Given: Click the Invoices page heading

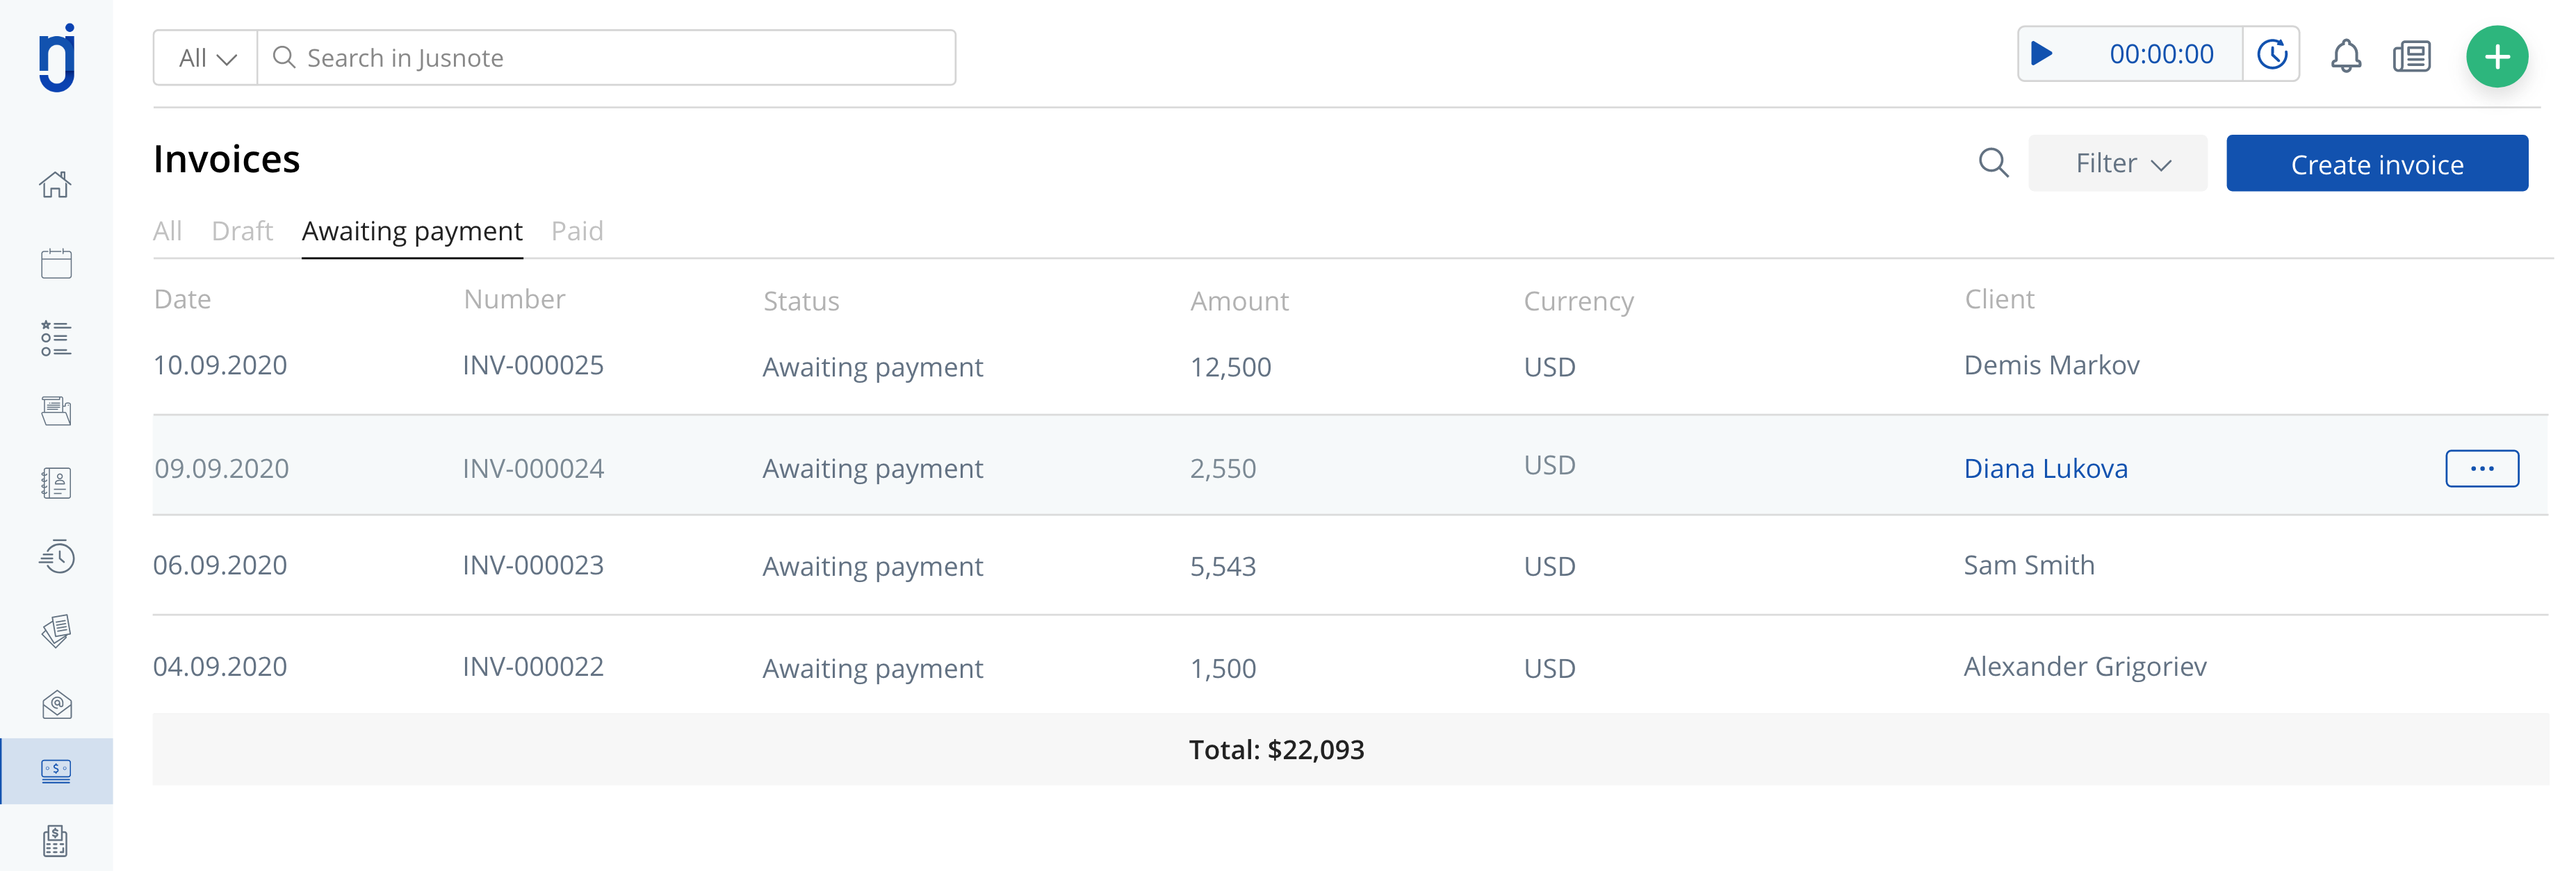Looking at the screenshot, I should tap(226, 160).
